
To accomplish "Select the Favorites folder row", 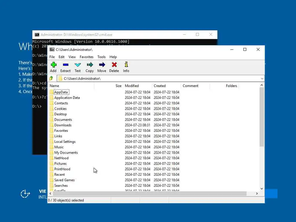I will coord(154,130).
